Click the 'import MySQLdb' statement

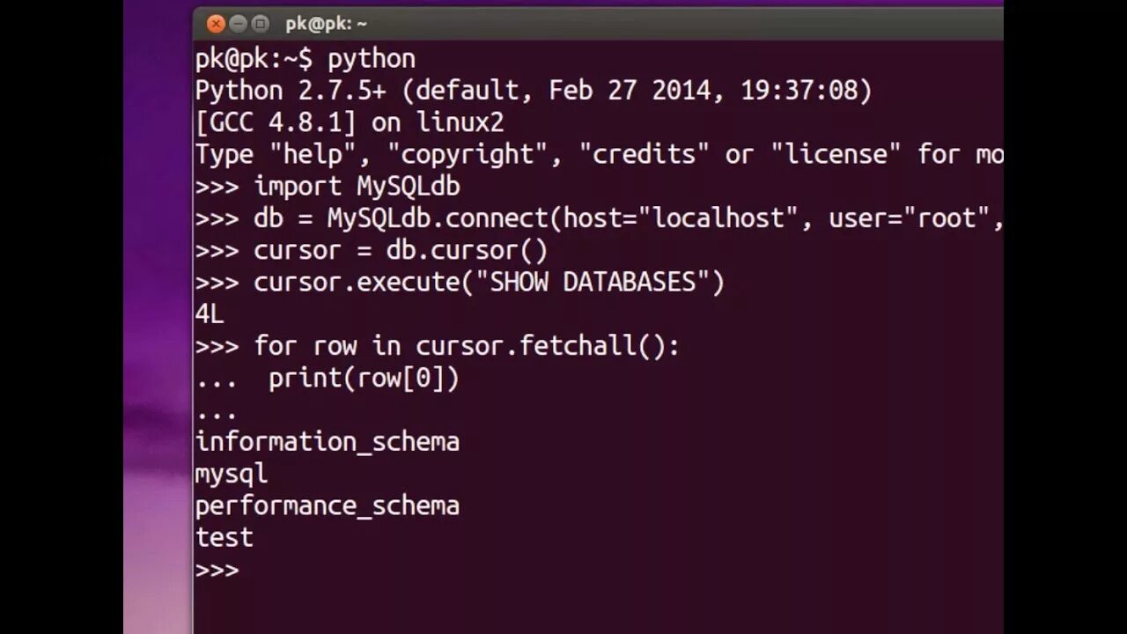(x=357, y=186)
